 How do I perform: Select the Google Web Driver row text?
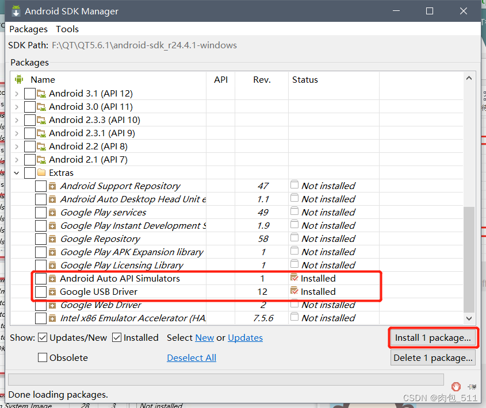[x=101, y=305]
